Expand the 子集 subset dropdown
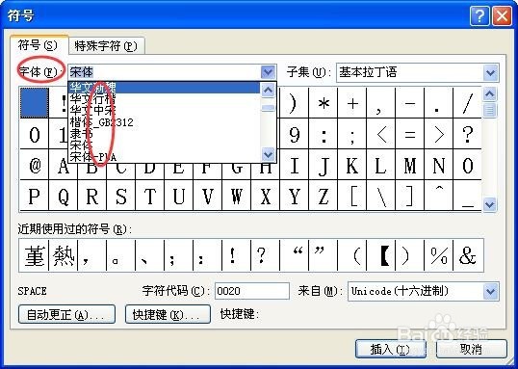The height and width of the screenshot is (369, 518). (491, 72)
